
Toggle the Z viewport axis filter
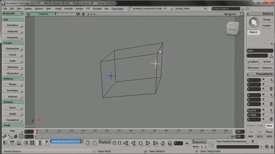[95, 14]
